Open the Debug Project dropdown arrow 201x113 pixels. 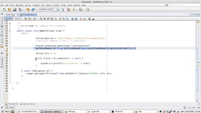click(x=84, y=9)
